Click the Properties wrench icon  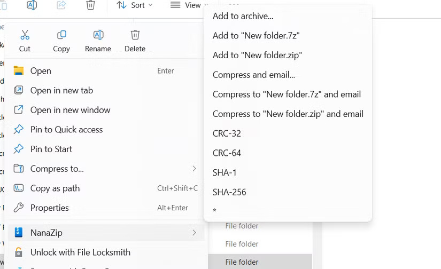point(19,208)
